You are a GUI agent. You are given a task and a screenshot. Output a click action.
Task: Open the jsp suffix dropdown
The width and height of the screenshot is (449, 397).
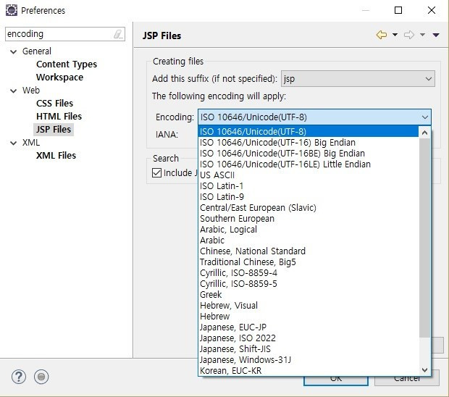point(358,78)
